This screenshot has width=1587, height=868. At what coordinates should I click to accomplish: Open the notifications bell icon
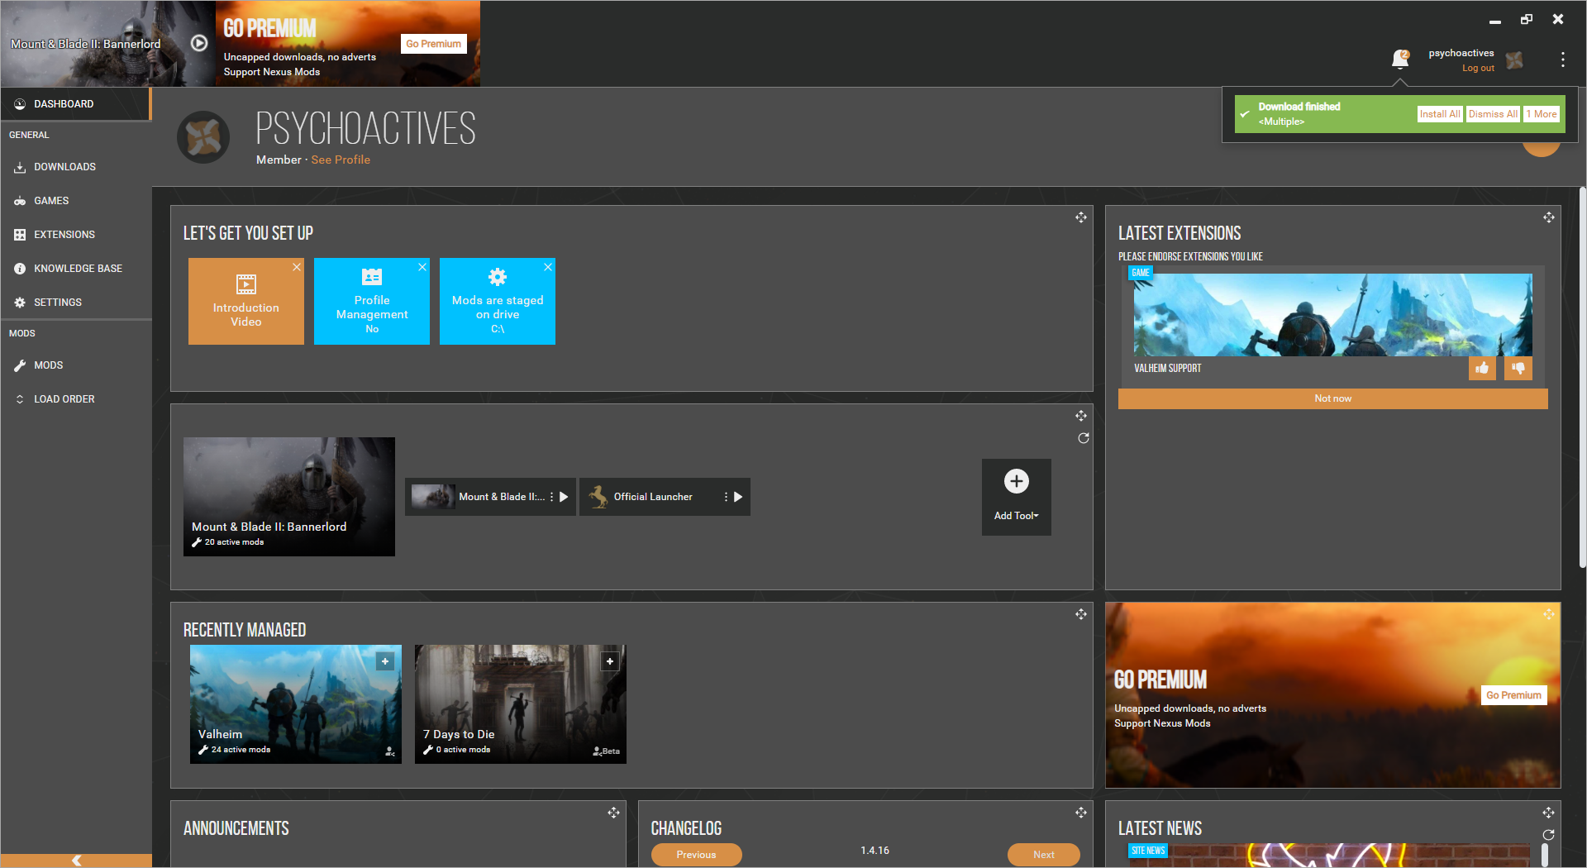point(1400,59)
